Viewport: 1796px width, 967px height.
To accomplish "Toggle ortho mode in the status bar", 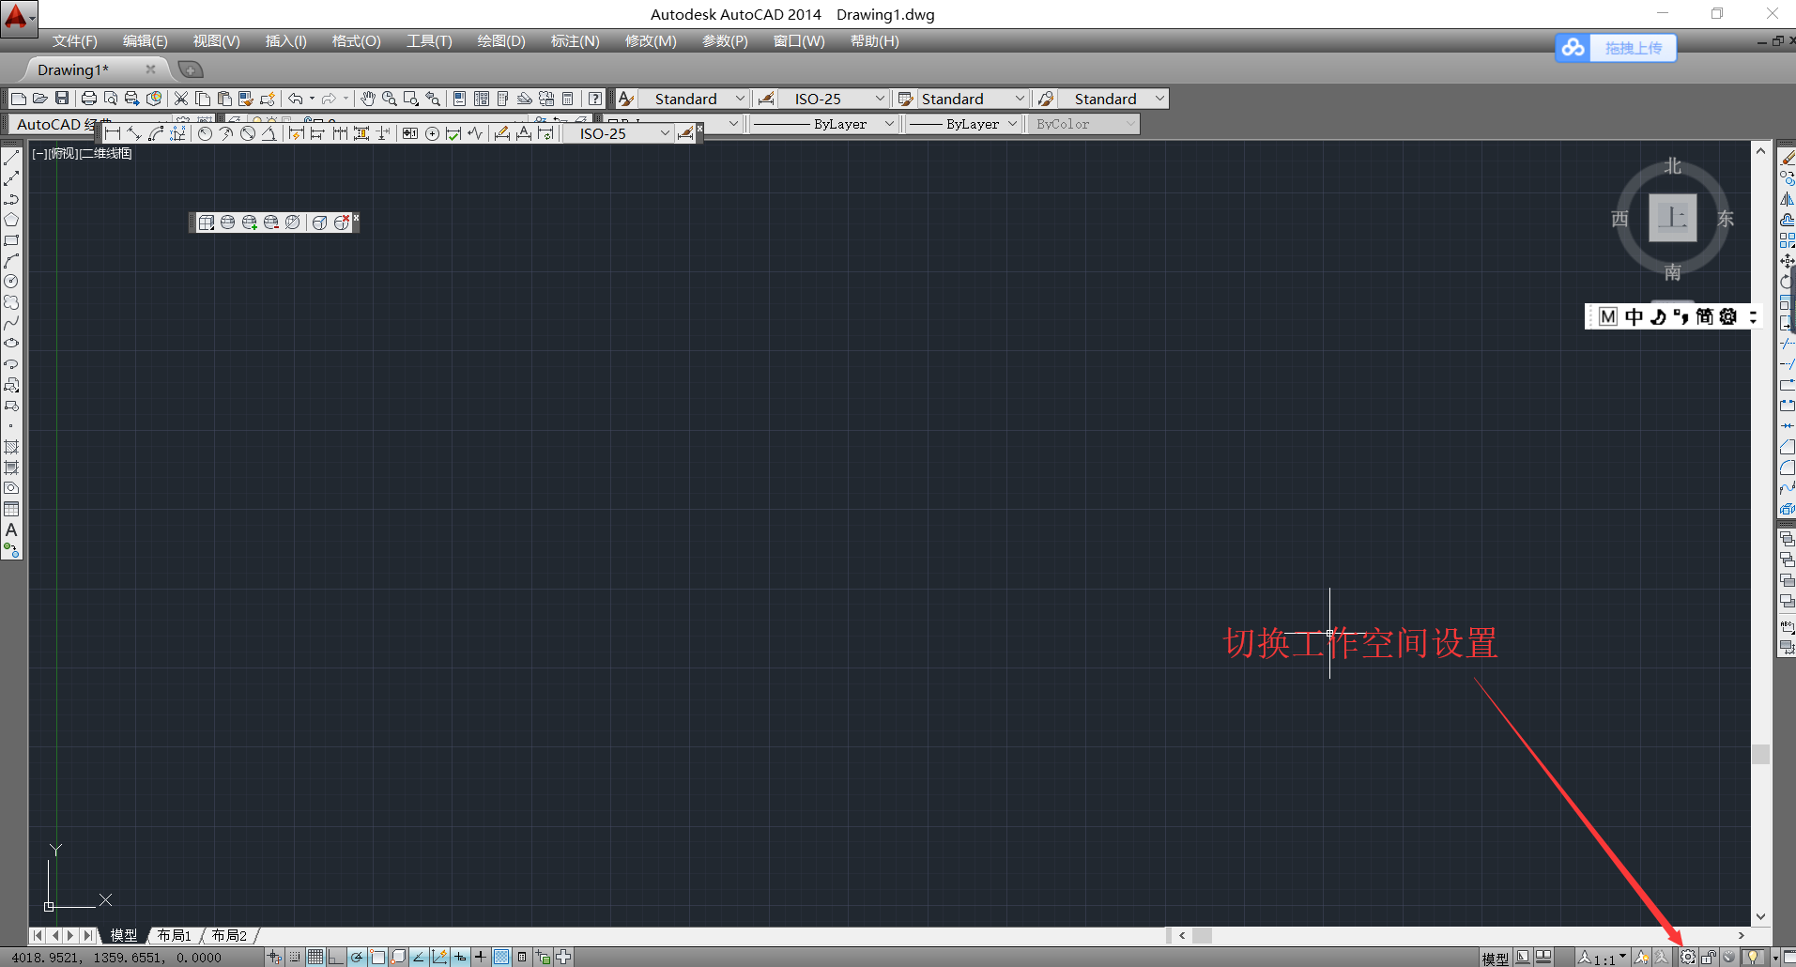I will pyautogui.click(x=336, y=957).
